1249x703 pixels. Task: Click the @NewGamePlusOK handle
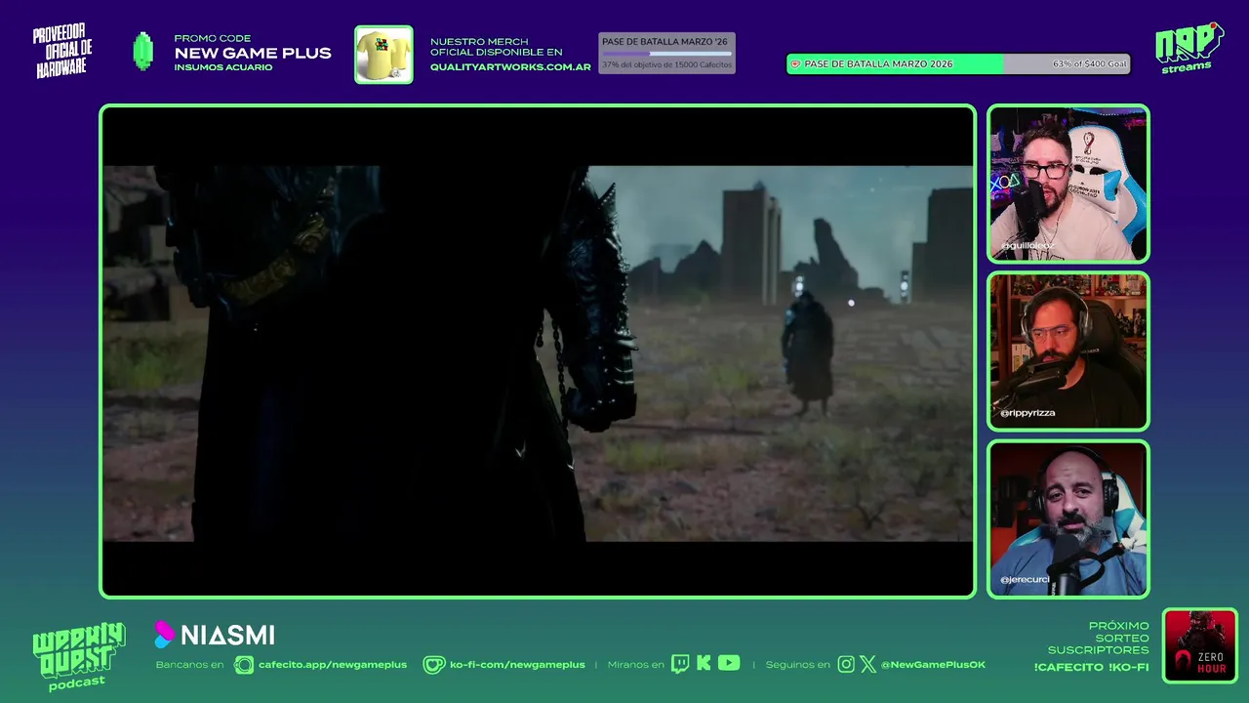point(933,665)
